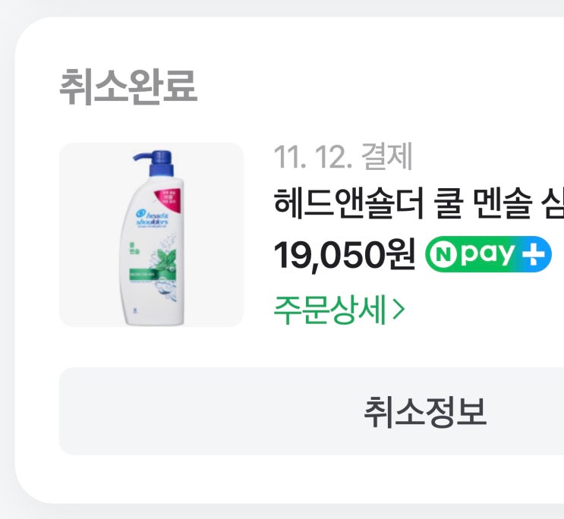The image size is (564, 519).
Task: Click the blue pump cap on bottle
Action: [x=156, y=163]
